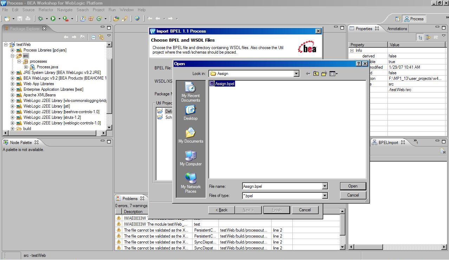The height and width of the screenshot is (260, 449).
Task: Open the Window menu
Action: [x=126, y=10]
